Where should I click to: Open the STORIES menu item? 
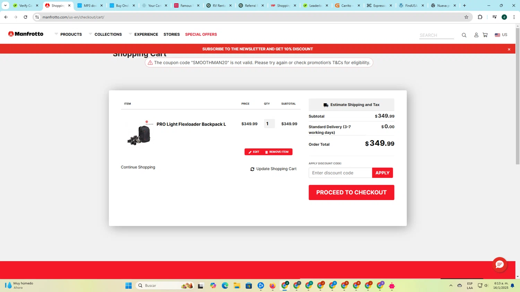coord(172,34)
